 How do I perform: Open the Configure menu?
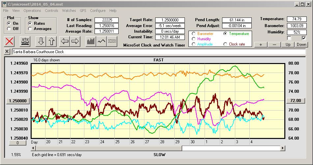click(x=98, y=11)
